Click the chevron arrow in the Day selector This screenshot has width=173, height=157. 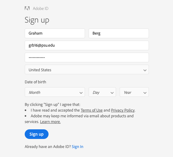pyautogui.click(x=112, y=93)
